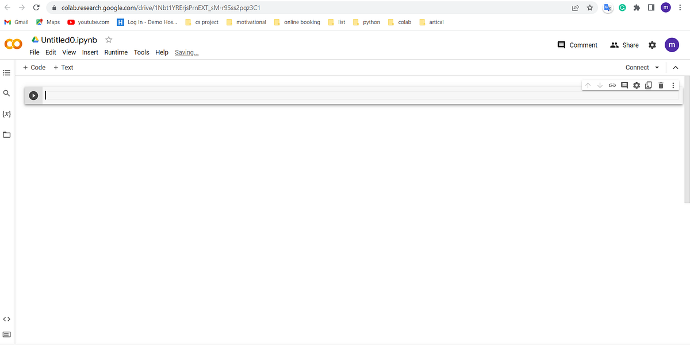Add a comment to the cell icon

point(624,85)
